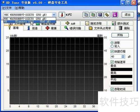Open the drive selection dropdown arrow

(x=54, y=15)
